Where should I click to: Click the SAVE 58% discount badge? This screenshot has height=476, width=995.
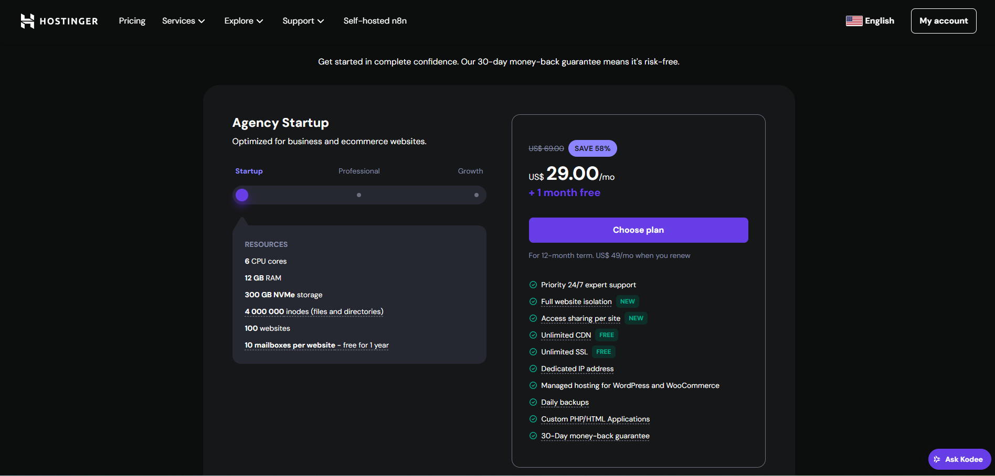pyautogui.click(x=592, y=148)
